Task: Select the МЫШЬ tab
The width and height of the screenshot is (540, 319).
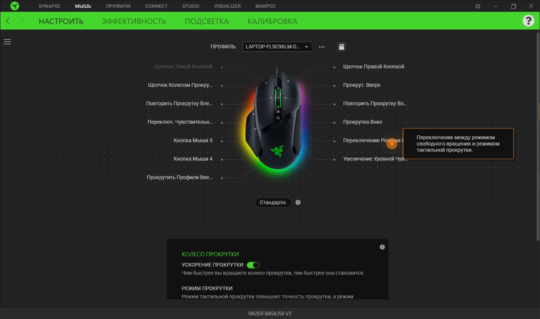Action: click(83, 6)
